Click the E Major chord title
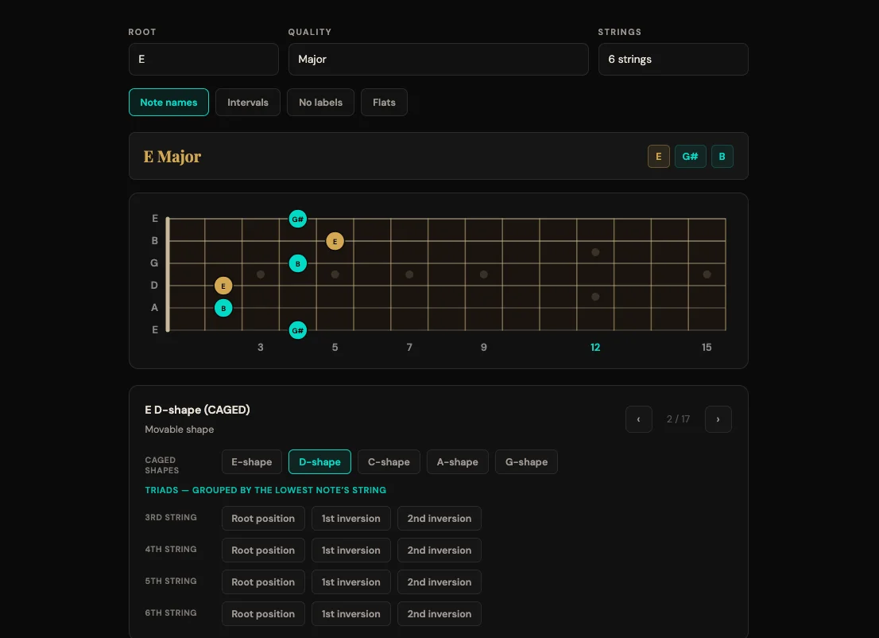Image resolution: width=879 pixels, height=638 pixels. tap(172, 157)
